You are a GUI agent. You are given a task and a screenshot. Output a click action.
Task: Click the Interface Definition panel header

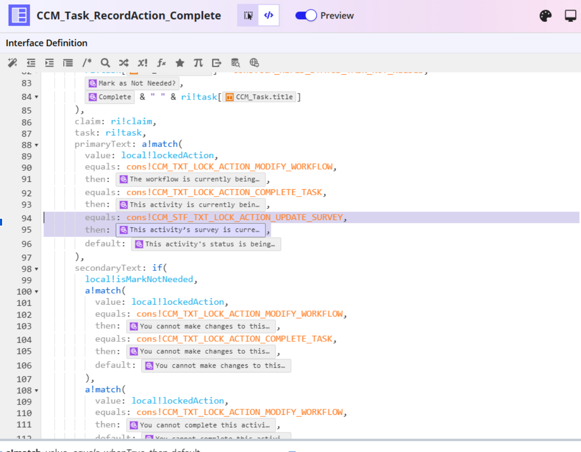click(x=47, y=43)
